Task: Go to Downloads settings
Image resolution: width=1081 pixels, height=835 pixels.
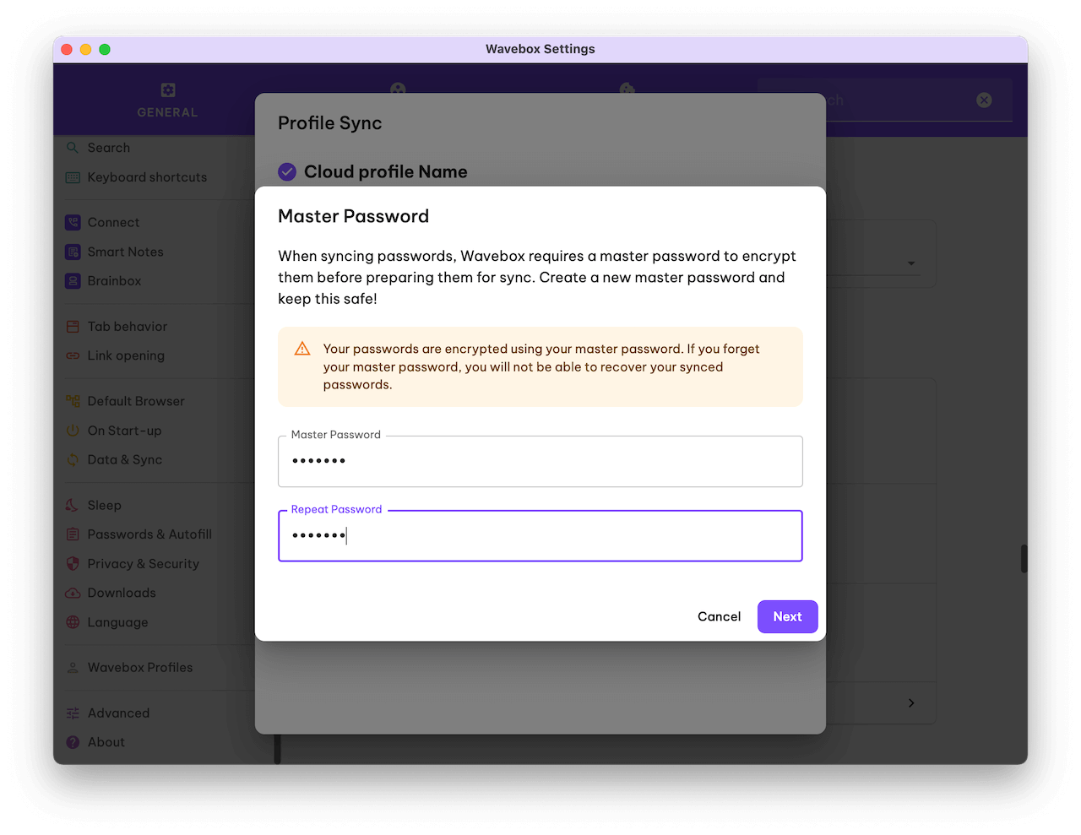Action: [122, 593]
